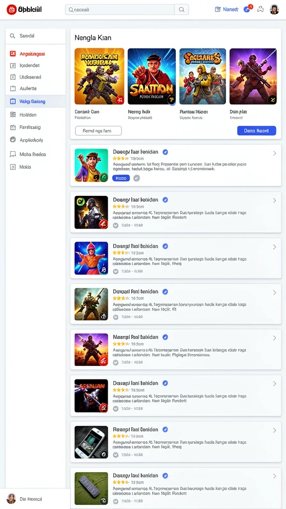
Task: Open notifications icon with red badge
Action: pos(248,9)
